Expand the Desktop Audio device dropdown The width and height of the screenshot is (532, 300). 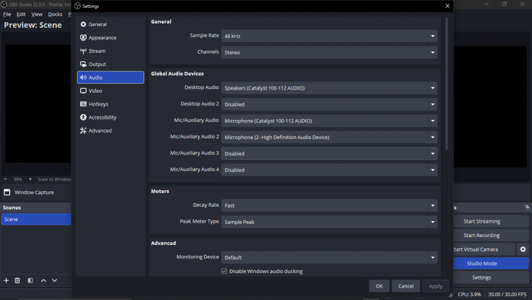329,88
